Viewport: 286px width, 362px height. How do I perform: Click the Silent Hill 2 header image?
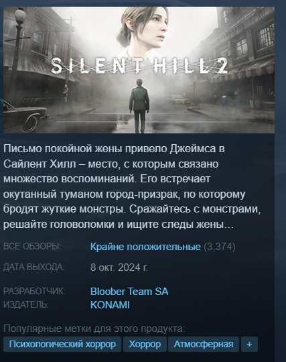click(139, 70)
